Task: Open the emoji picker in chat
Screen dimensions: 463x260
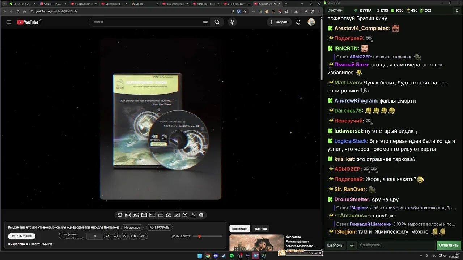Action: coord(352,246)
